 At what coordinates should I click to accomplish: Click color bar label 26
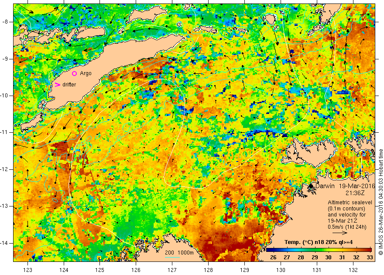[x=273, y=258]
